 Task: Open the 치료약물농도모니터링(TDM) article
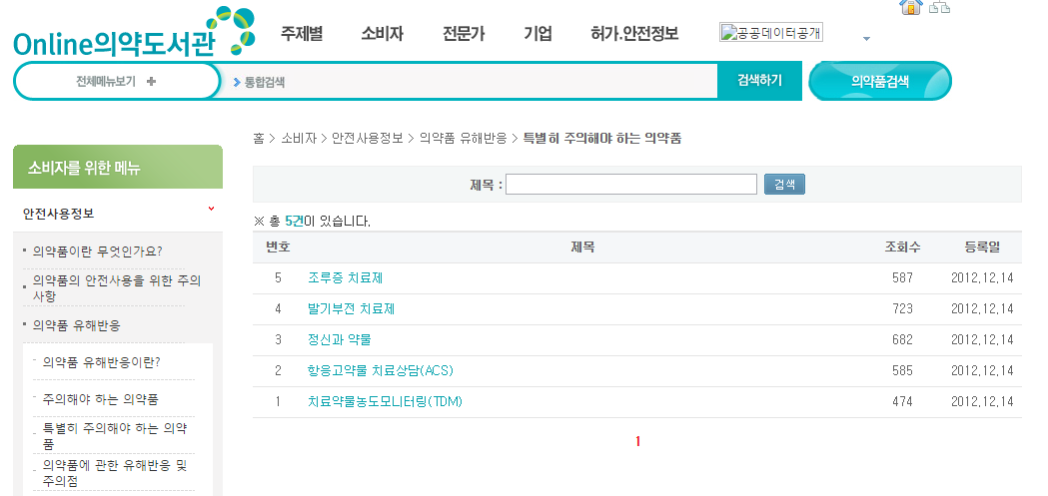(x=385, y=402)
